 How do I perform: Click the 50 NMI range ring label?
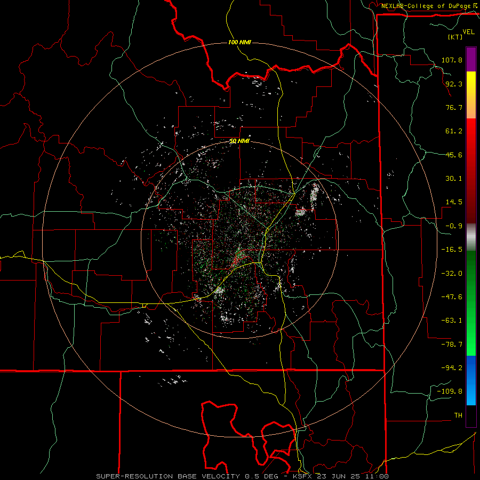pyautogui.click(x=239, y=141)
